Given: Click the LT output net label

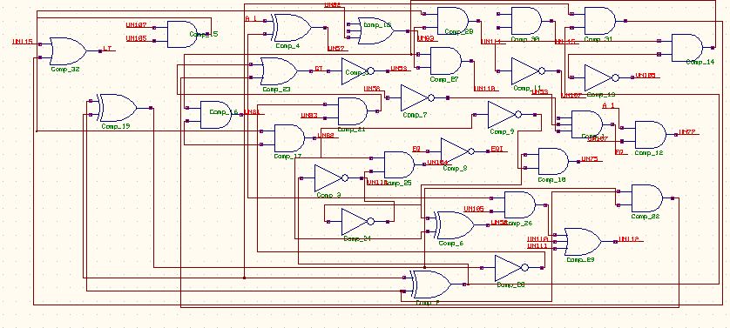Looking at the screenshot, I should coord(107,49).
